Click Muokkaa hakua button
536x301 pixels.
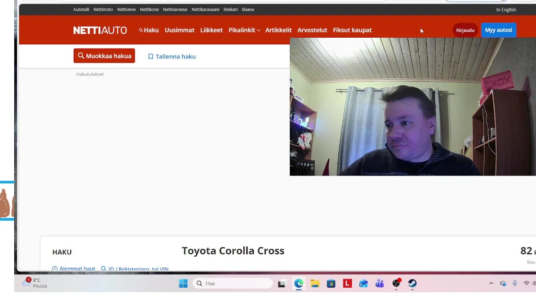coord(104,56)
